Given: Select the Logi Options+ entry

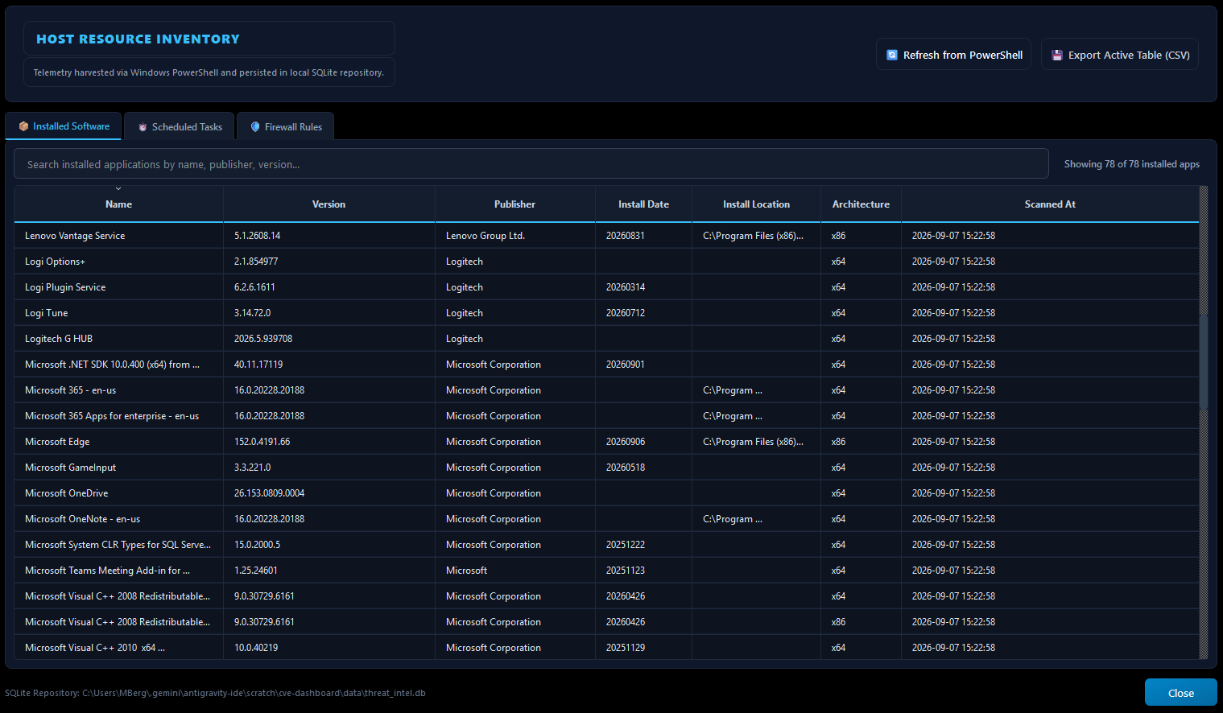Looking at the screenshot, I should click(606, 262).
